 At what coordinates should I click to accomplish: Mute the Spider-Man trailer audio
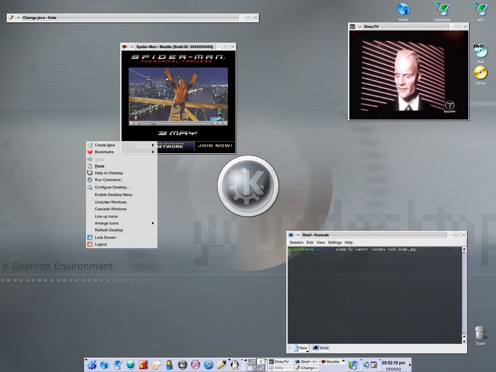pos(131,123)
